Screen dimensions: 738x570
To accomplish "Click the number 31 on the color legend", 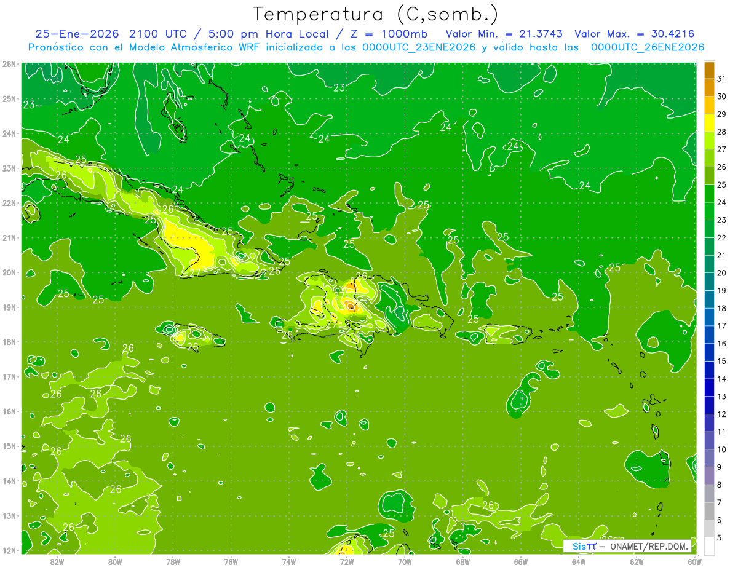I will click(721, 79).
